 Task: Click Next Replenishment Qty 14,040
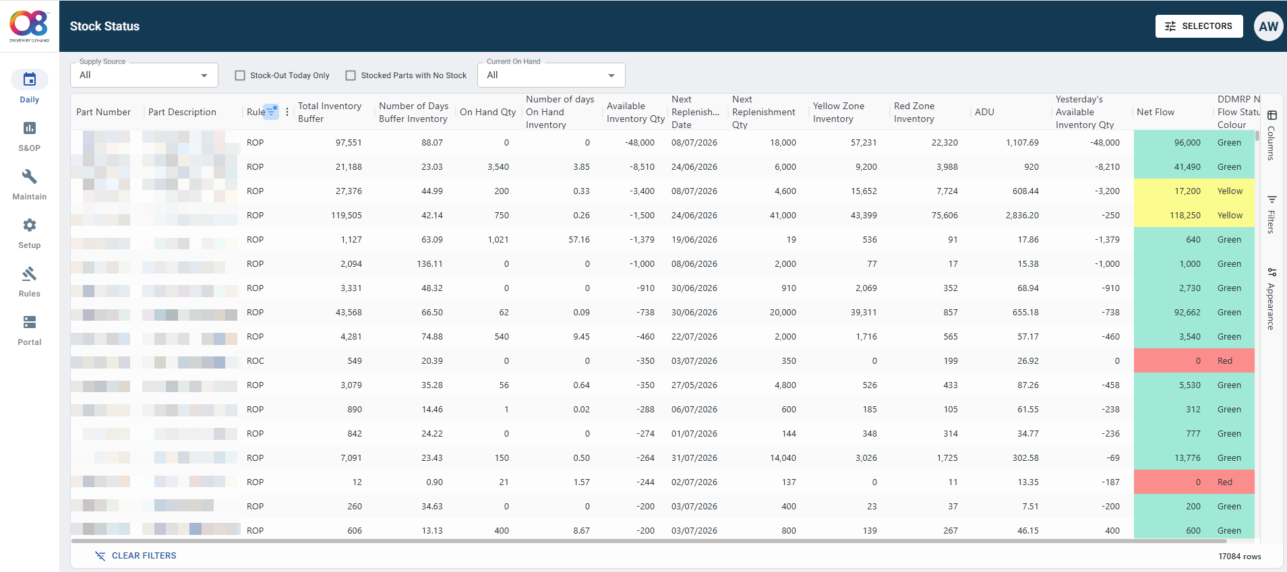pyautogui.click(x=783, y=457)
